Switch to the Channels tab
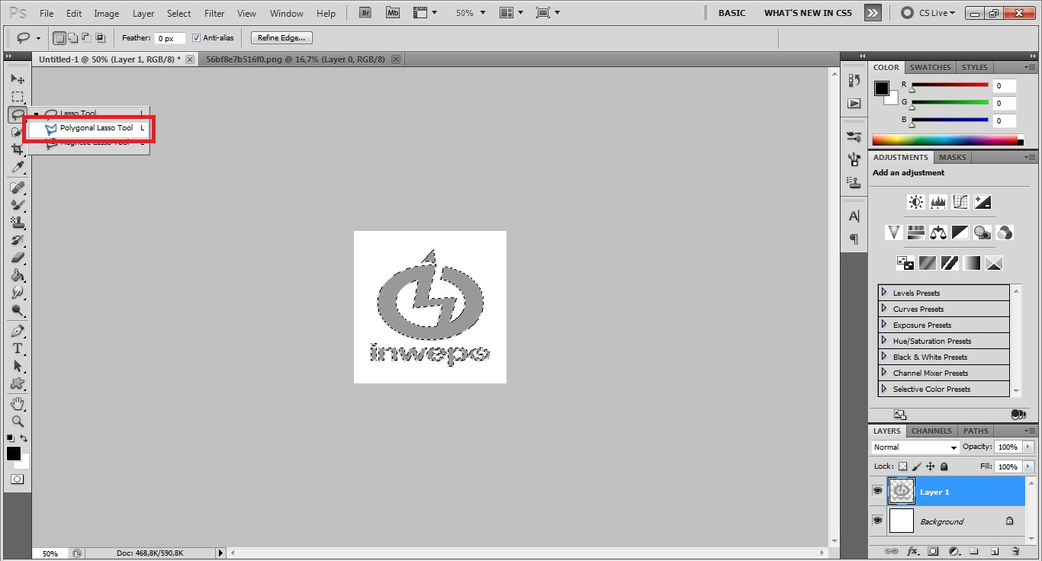The width and height of the screenshot is (1042, 561). (x=931, y=431)
